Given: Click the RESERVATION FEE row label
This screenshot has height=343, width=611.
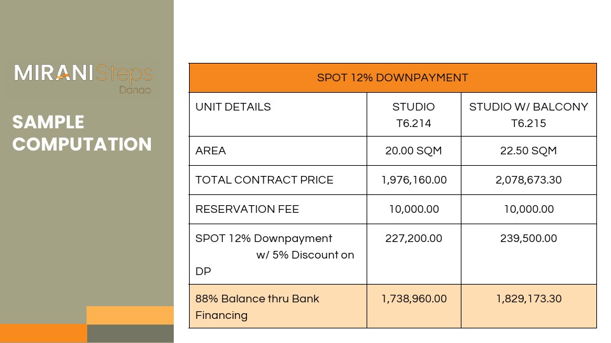Looking at the screenshot, I should pyautogui.click(x=247, y=210).
